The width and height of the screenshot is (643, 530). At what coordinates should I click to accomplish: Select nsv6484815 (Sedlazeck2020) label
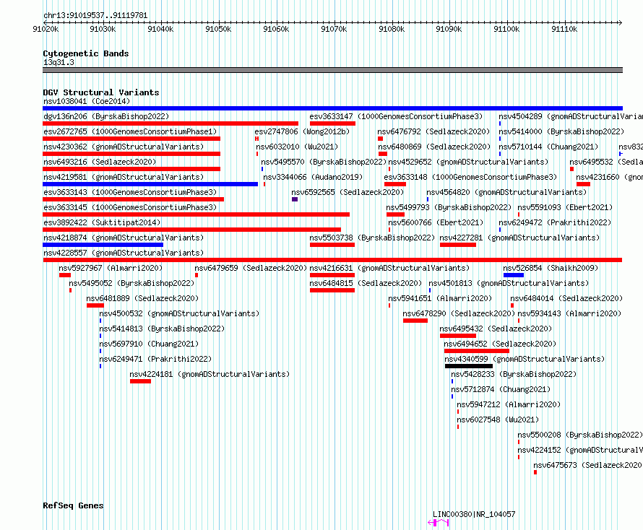point(366,283)
